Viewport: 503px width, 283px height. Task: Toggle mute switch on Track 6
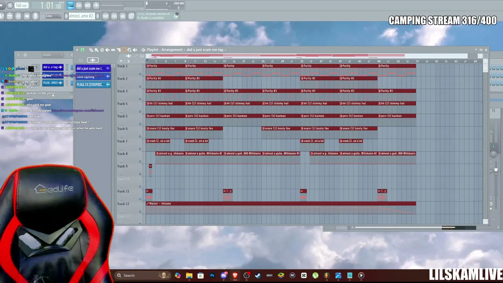click(140, 137)
